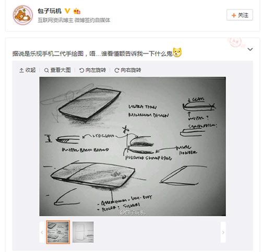Image resolution: width=261 pixels, height=252 pixels.
Task: Follow the account with 关注 button
Action: 240,15
